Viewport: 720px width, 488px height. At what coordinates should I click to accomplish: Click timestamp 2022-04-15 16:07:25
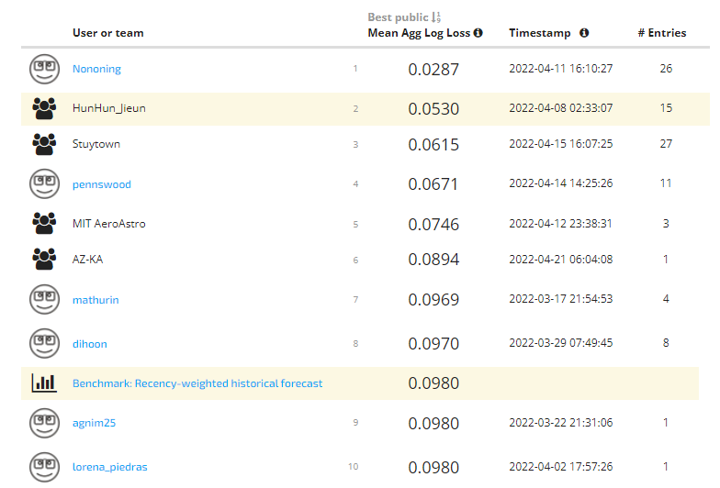pos(560,143)
